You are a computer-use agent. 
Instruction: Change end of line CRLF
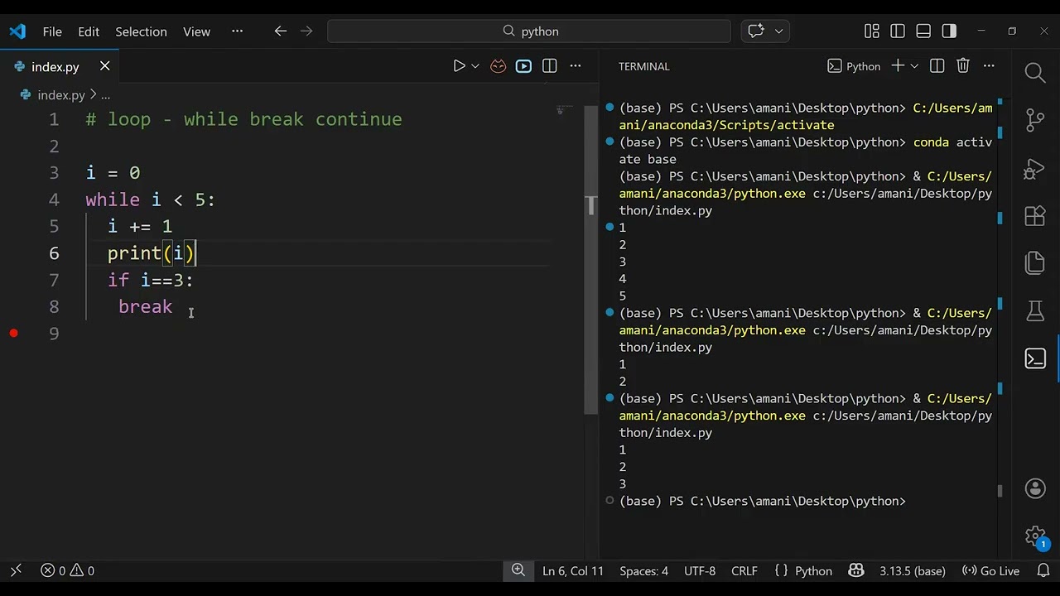(744, 571)
